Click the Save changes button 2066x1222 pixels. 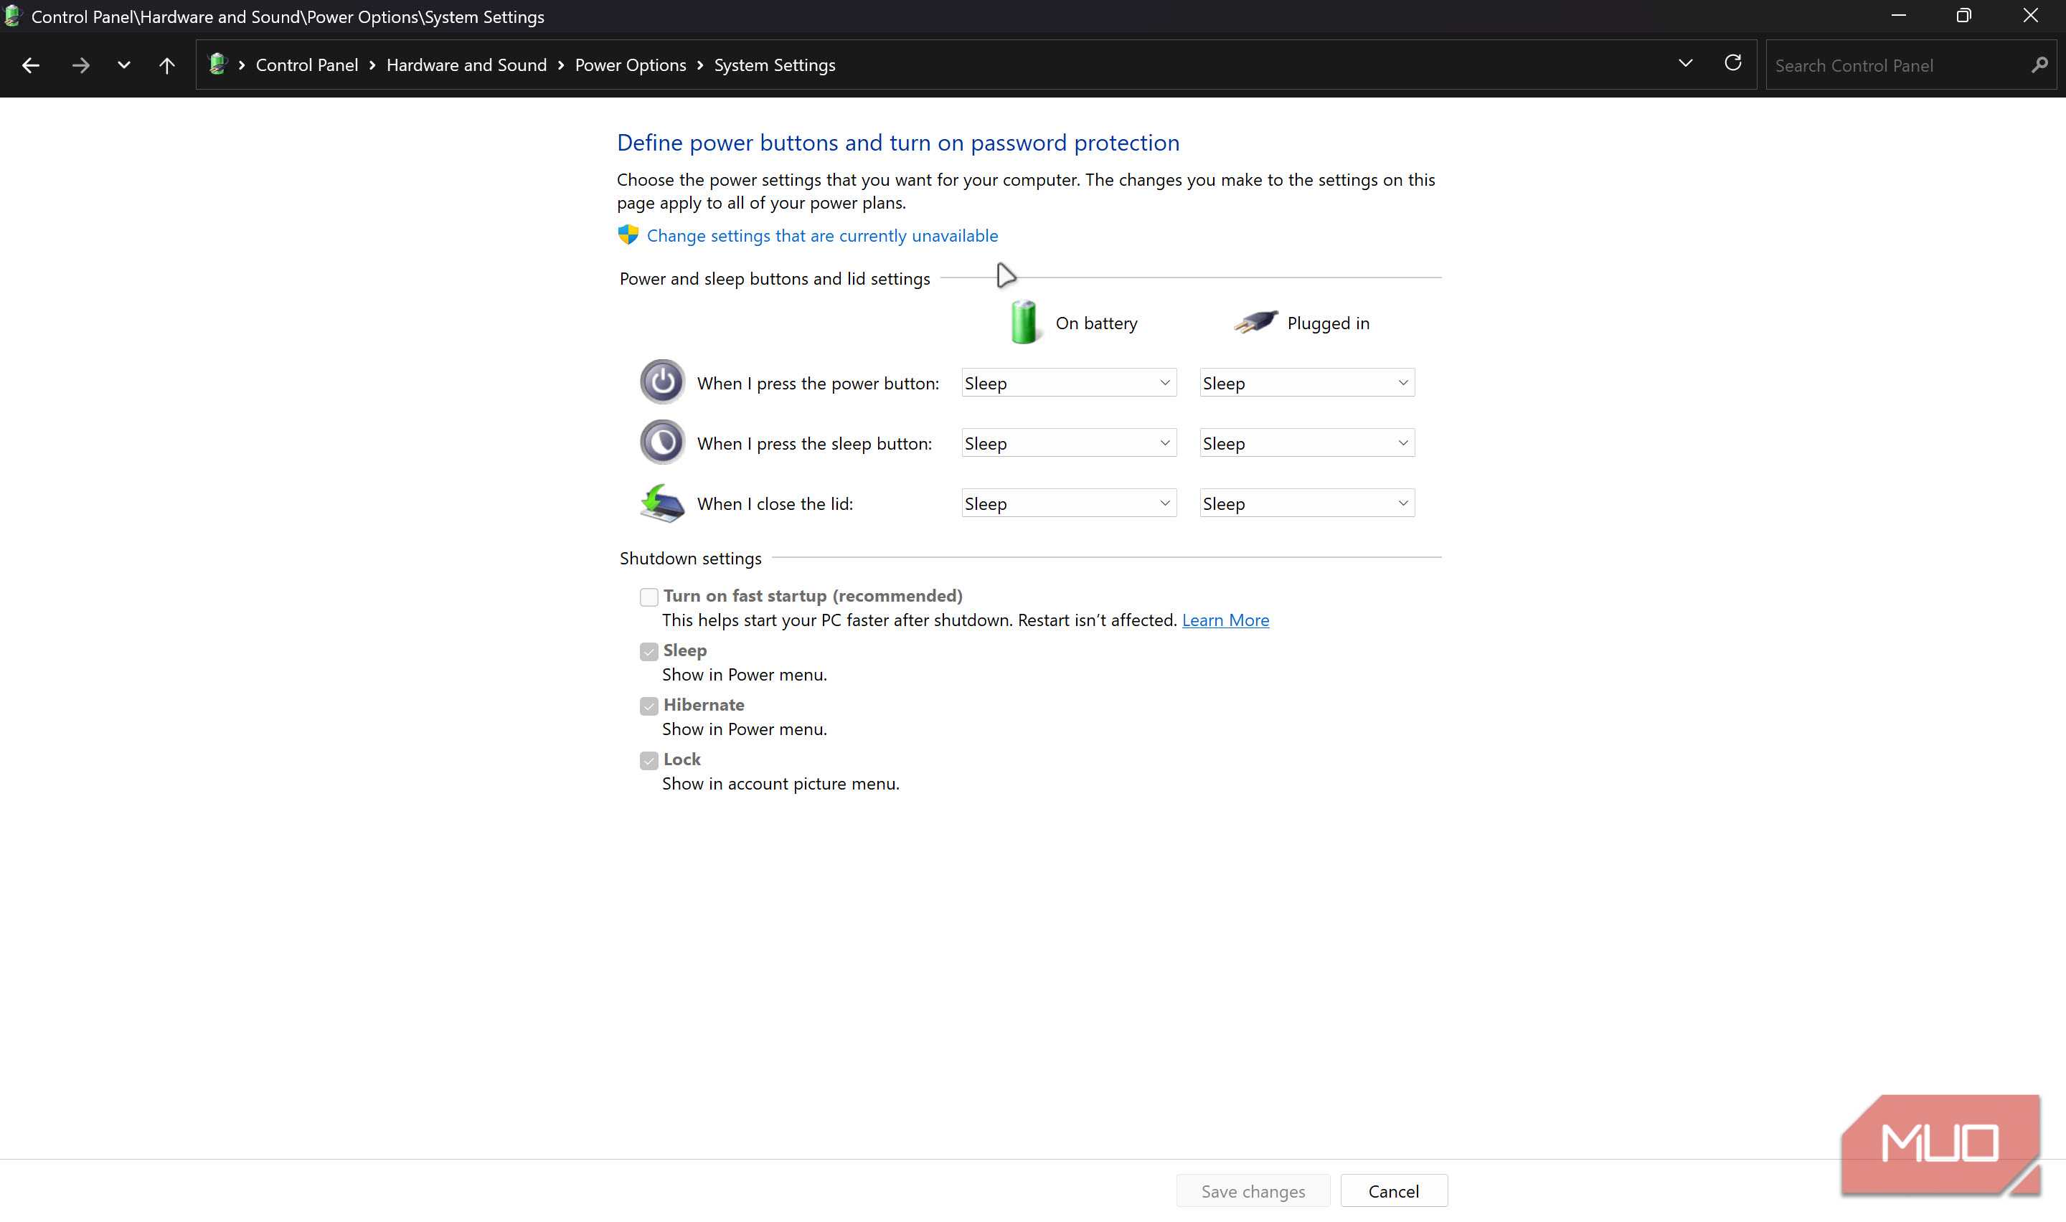(1253, 1190)
